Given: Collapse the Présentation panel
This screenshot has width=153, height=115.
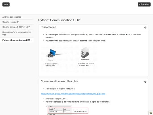Looking at the screenshot, I should (x=145, y=28).
